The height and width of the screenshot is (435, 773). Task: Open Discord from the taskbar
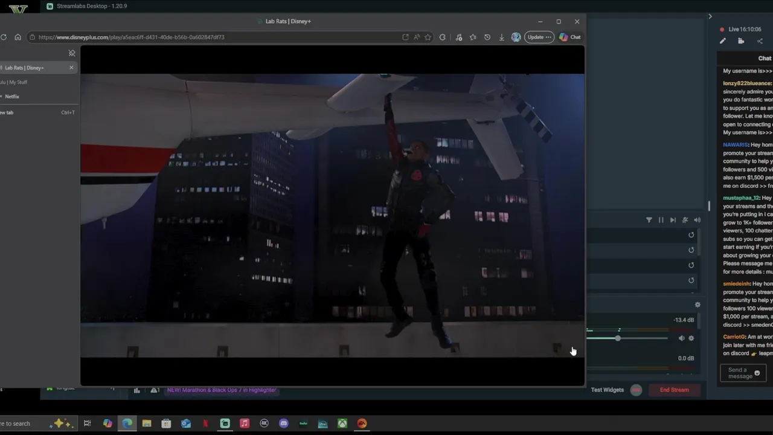coord(284,424)
